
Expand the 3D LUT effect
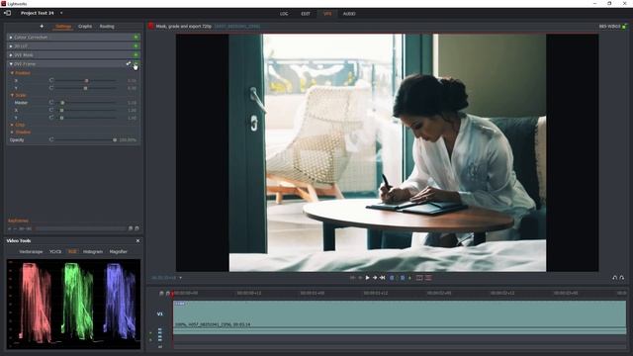click(x=11, y=46)
